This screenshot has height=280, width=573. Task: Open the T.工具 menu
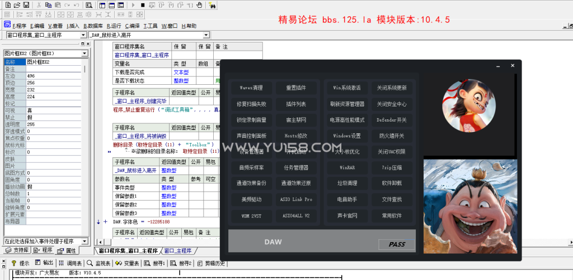pyautogui.click(x=151, y=26)
